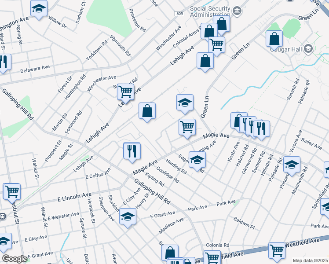The width and height of the screenshot is (329, 264).
Task: Select the school marker on E Grant Ave
Action: click(x=128, y=216)
